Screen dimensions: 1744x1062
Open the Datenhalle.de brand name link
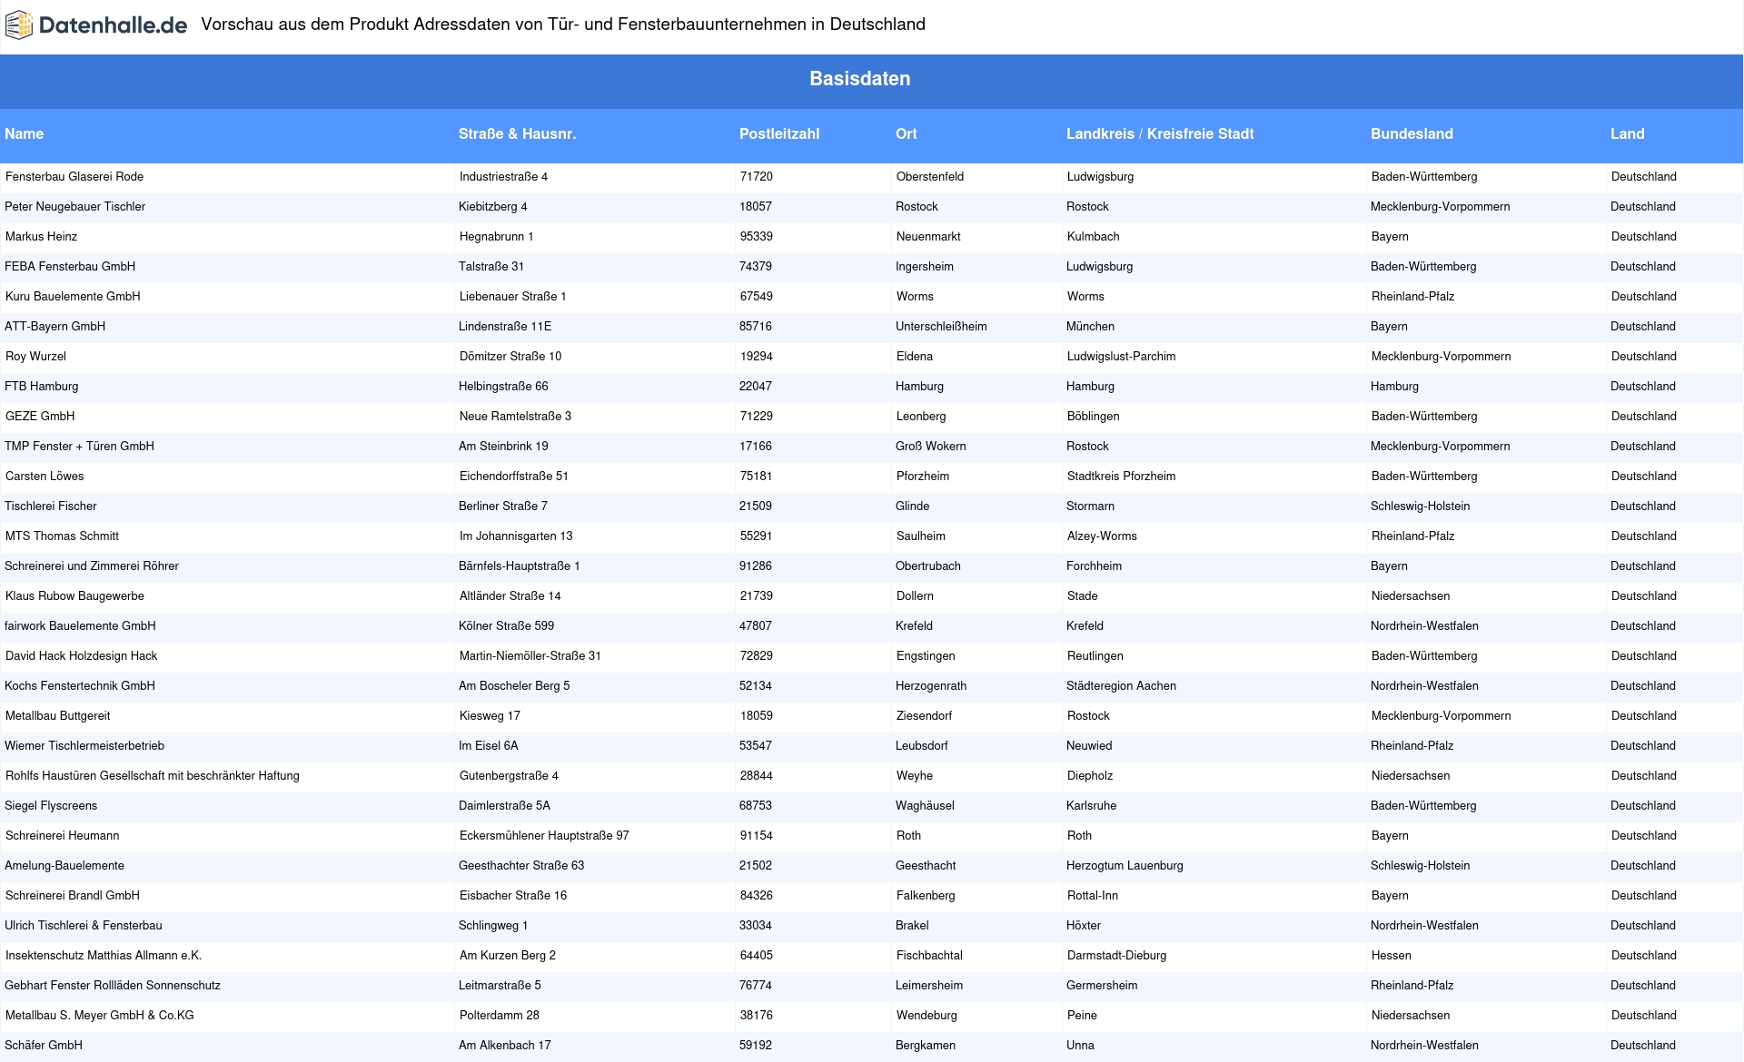[113, 25]
